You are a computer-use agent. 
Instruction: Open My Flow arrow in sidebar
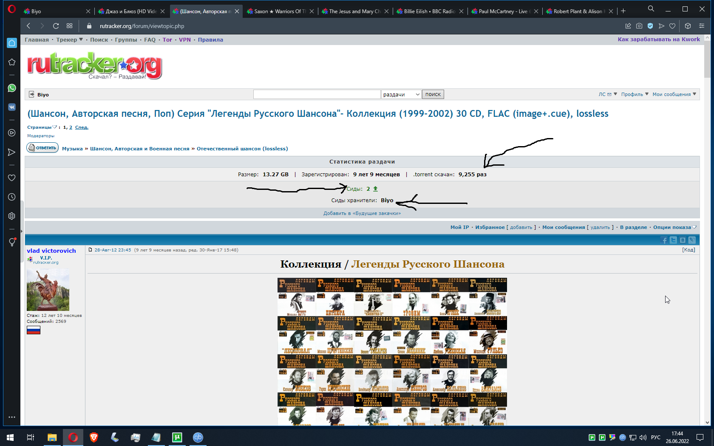12,152
